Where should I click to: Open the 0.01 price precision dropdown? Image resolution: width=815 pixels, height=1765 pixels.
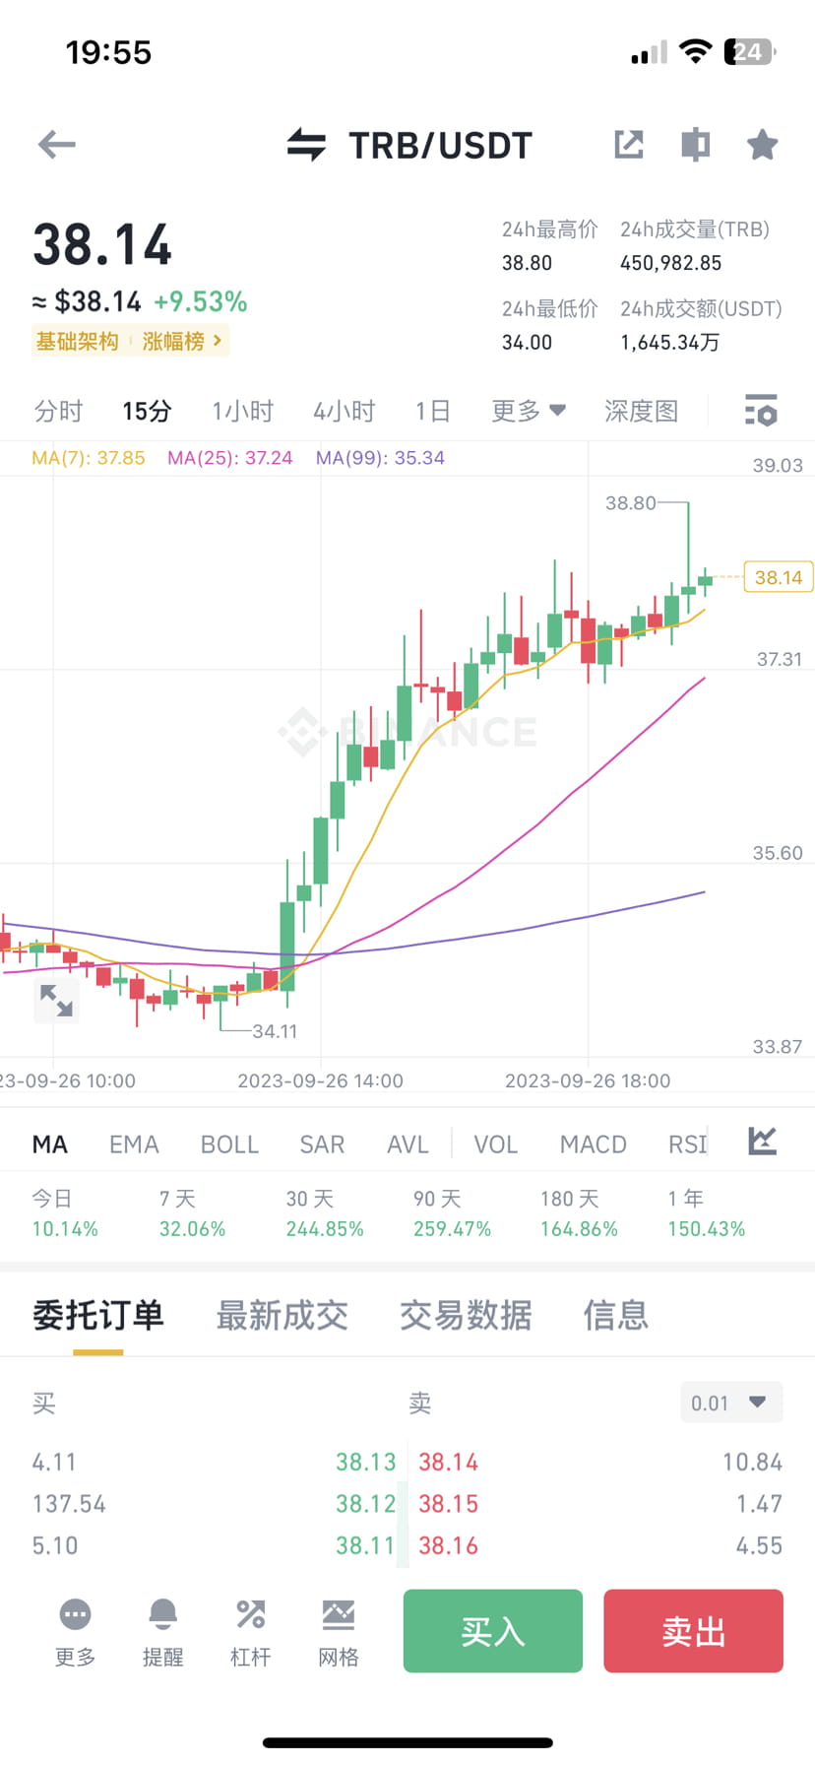click(x=731, y=1403)
